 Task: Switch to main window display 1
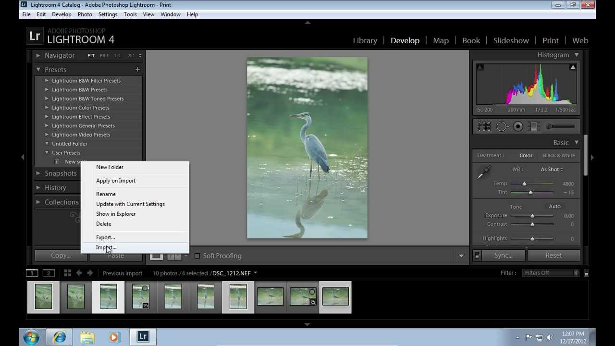tap(32, 273)
